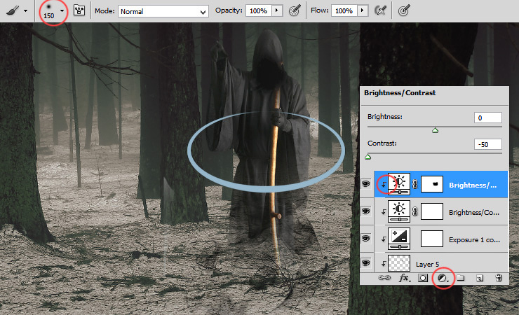Open the Opacity slider arrow
The width and height of the screenshot is (519, 315).
(277, 11)
